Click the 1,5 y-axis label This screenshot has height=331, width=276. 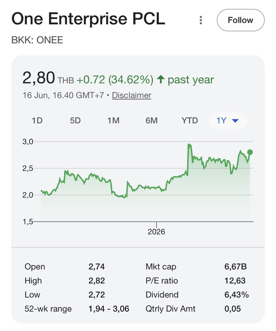coord(28,221)
